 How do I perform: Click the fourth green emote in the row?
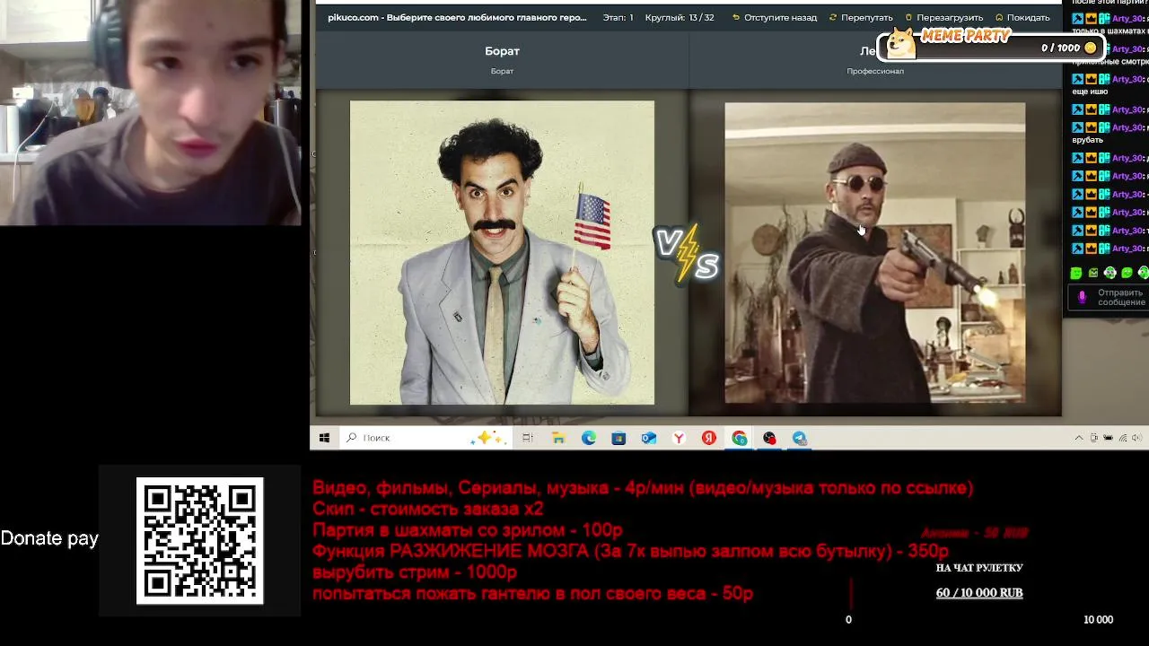point(1127,273)
